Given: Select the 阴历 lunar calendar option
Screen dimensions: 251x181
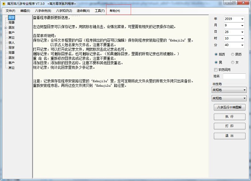Looking at the screenshot, I should (233, 54).
